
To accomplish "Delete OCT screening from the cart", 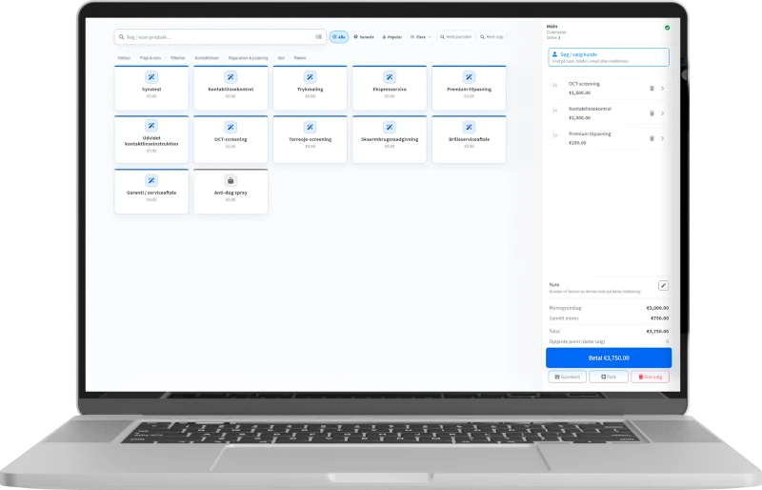I will [652, 88].
